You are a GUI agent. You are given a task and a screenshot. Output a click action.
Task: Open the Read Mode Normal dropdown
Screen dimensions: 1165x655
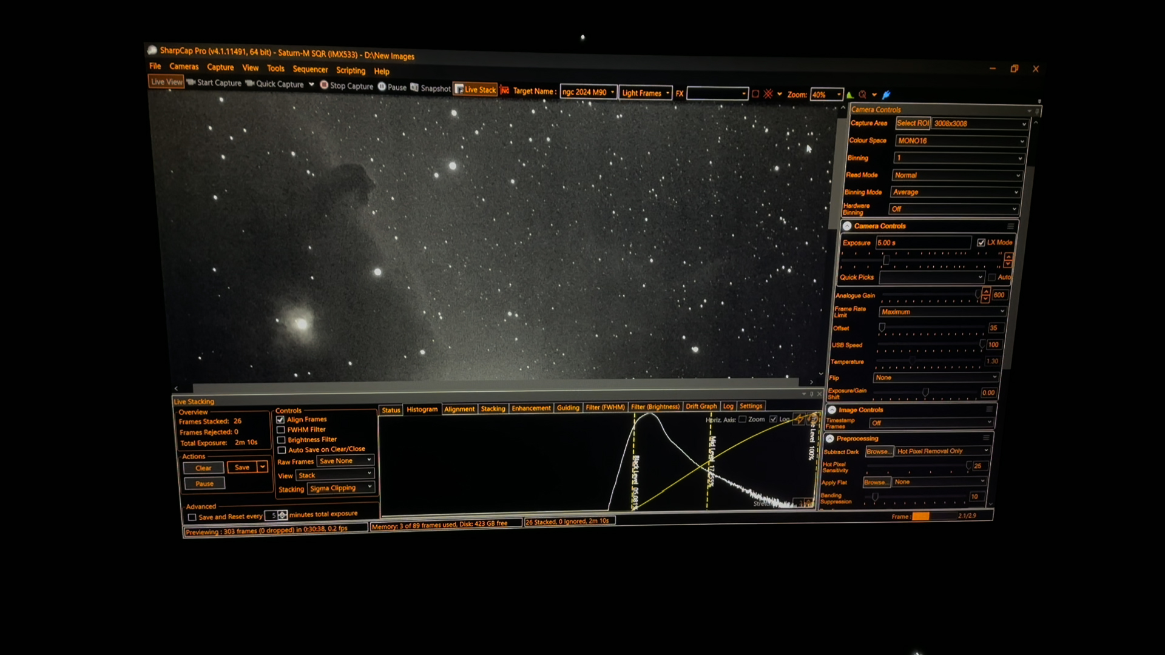coord(957,175)
